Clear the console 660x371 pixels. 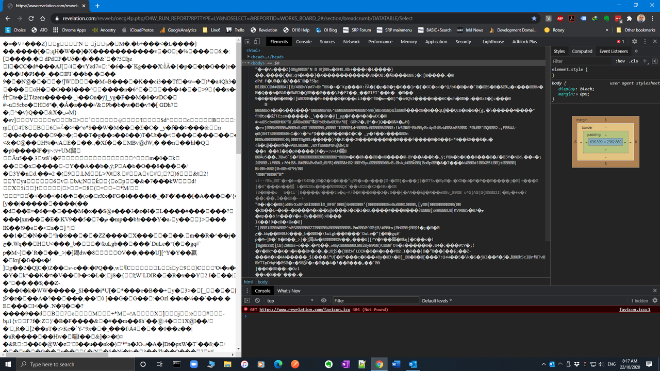[256, 300]
